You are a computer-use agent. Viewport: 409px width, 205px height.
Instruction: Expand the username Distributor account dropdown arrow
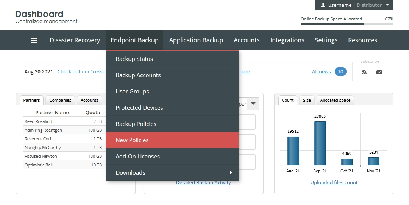[387, 5]
